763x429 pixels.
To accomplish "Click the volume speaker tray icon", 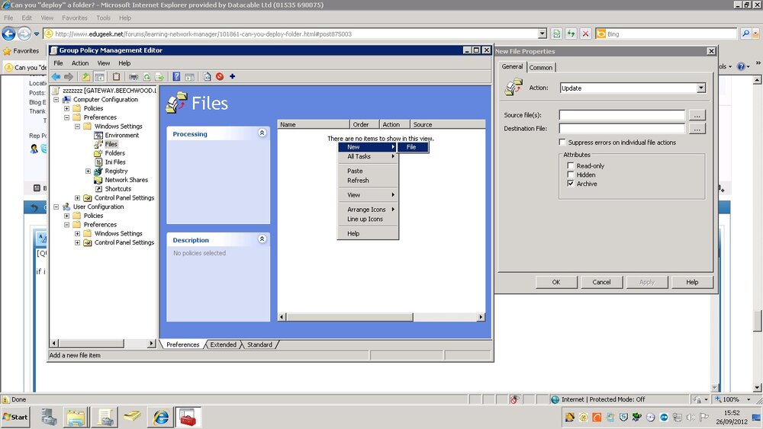I will click(x=690, y=417).
